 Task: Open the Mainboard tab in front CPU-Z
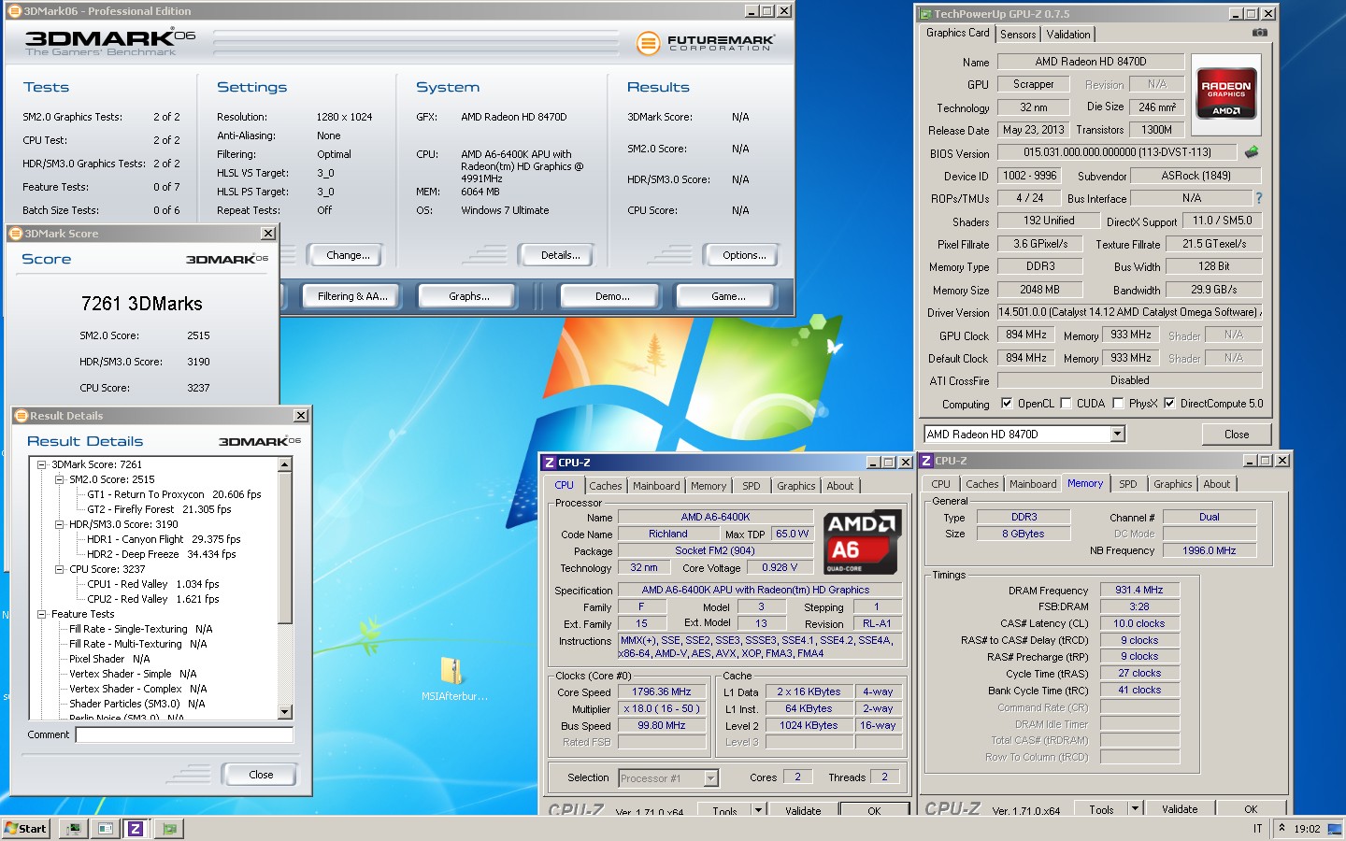coord(656,486)
